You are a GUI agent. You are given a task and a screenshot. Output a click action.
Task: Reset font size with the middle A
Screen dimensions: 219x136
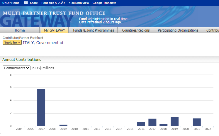pyautogui.click(x=59, y=3)
